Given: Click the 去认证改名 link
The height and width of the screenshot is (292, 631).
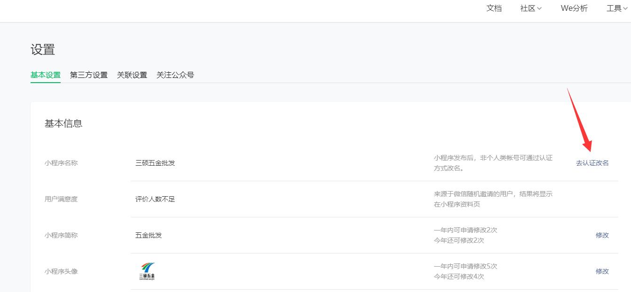Looking at the screenshot, I should click(x=592, y=163).
